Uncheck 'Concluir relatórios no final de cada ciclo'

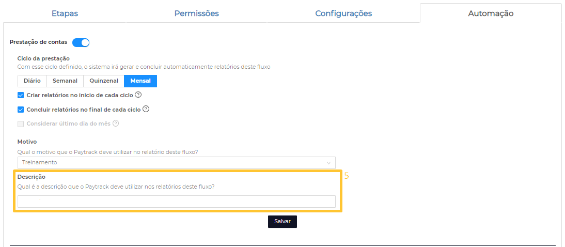(21, 110)
